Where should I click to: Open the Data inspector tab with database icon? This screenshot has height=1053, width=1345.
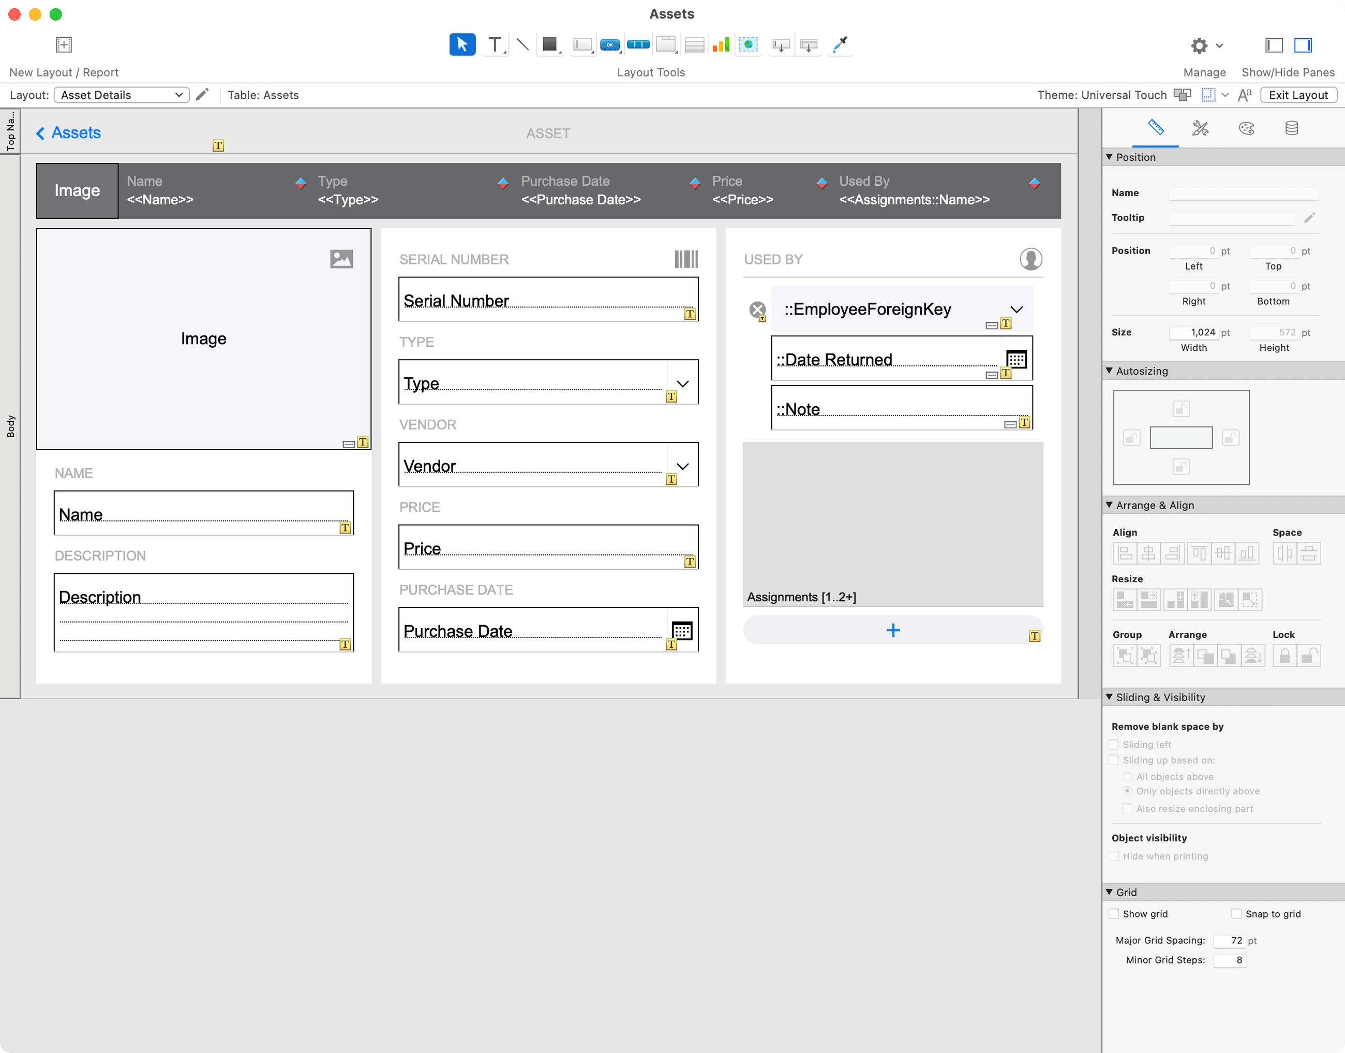(1291, 128)
